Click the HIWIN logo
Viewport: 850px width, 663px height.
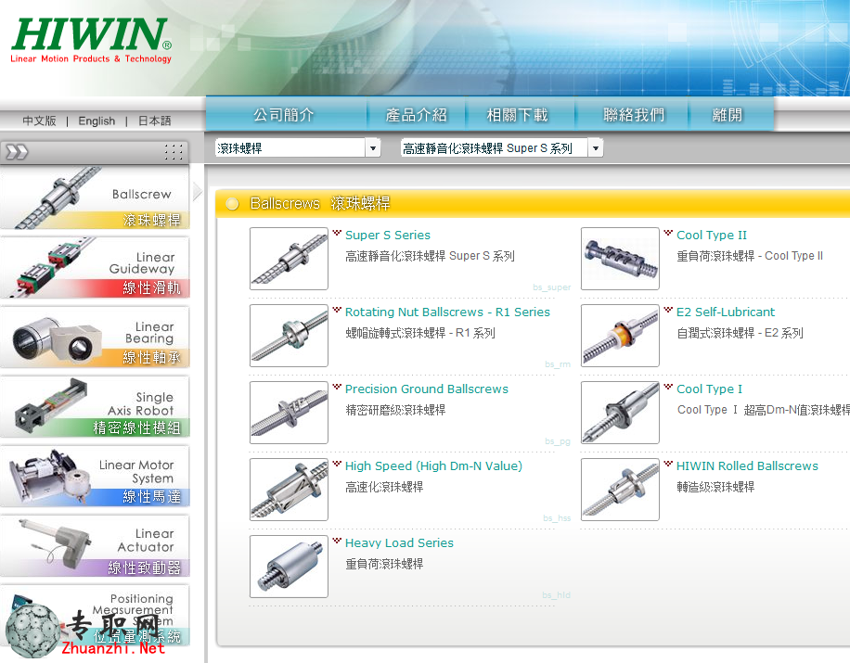click(x=91, y=40)
